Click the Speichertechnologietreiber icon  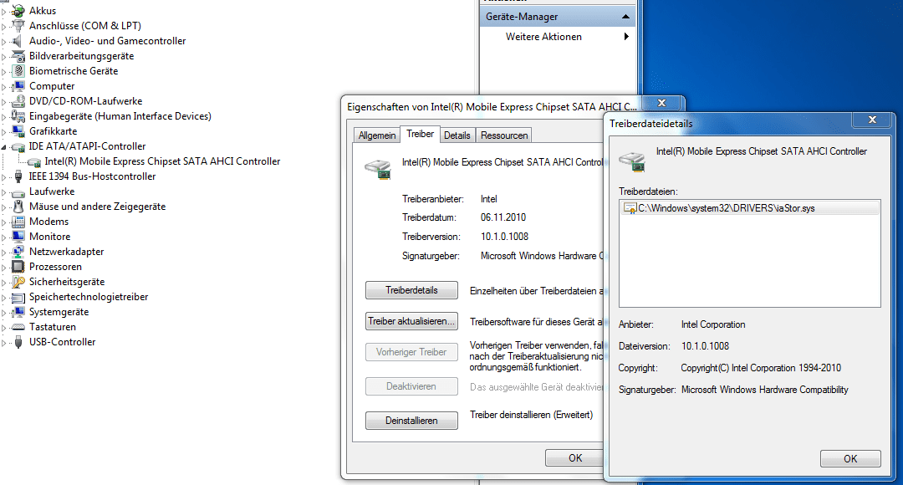click(x=18, y=297)
